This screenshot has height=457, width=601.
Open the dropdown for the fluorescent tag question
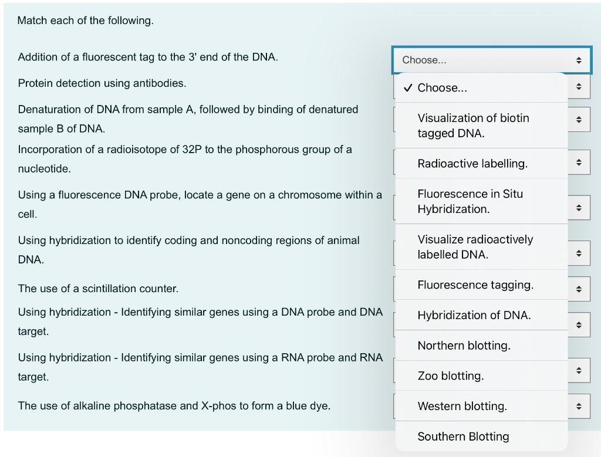click(x=491, y=60)
